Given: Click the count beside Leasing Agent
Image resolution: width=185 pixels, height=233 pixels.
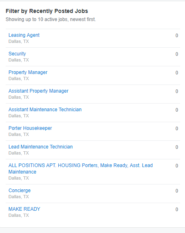Looking at the screenshot, I should point(176,36).
